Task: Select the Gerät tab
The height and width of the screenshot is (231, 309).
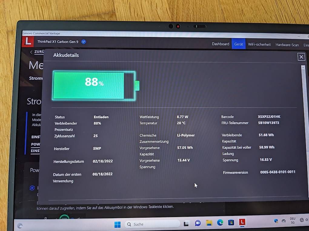Action: [238, 44]
